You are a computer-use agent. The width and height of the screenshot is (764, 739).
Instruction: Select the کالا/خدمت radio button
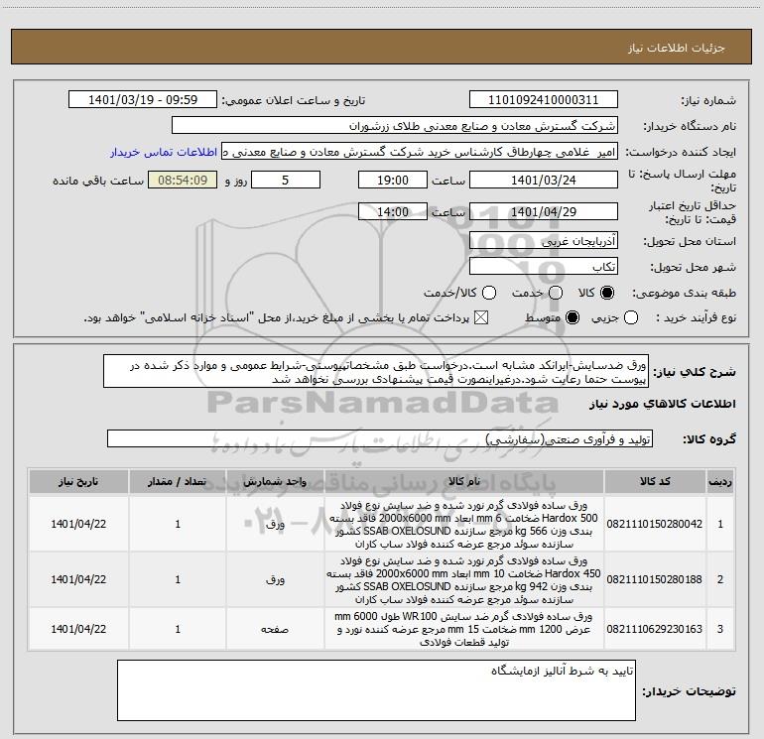(x=489, y=293)
